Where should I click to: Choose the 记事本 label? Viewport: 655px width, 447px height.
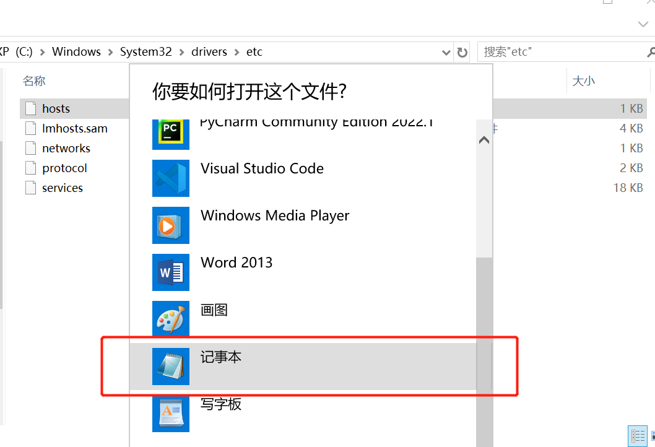click(221, 357)
